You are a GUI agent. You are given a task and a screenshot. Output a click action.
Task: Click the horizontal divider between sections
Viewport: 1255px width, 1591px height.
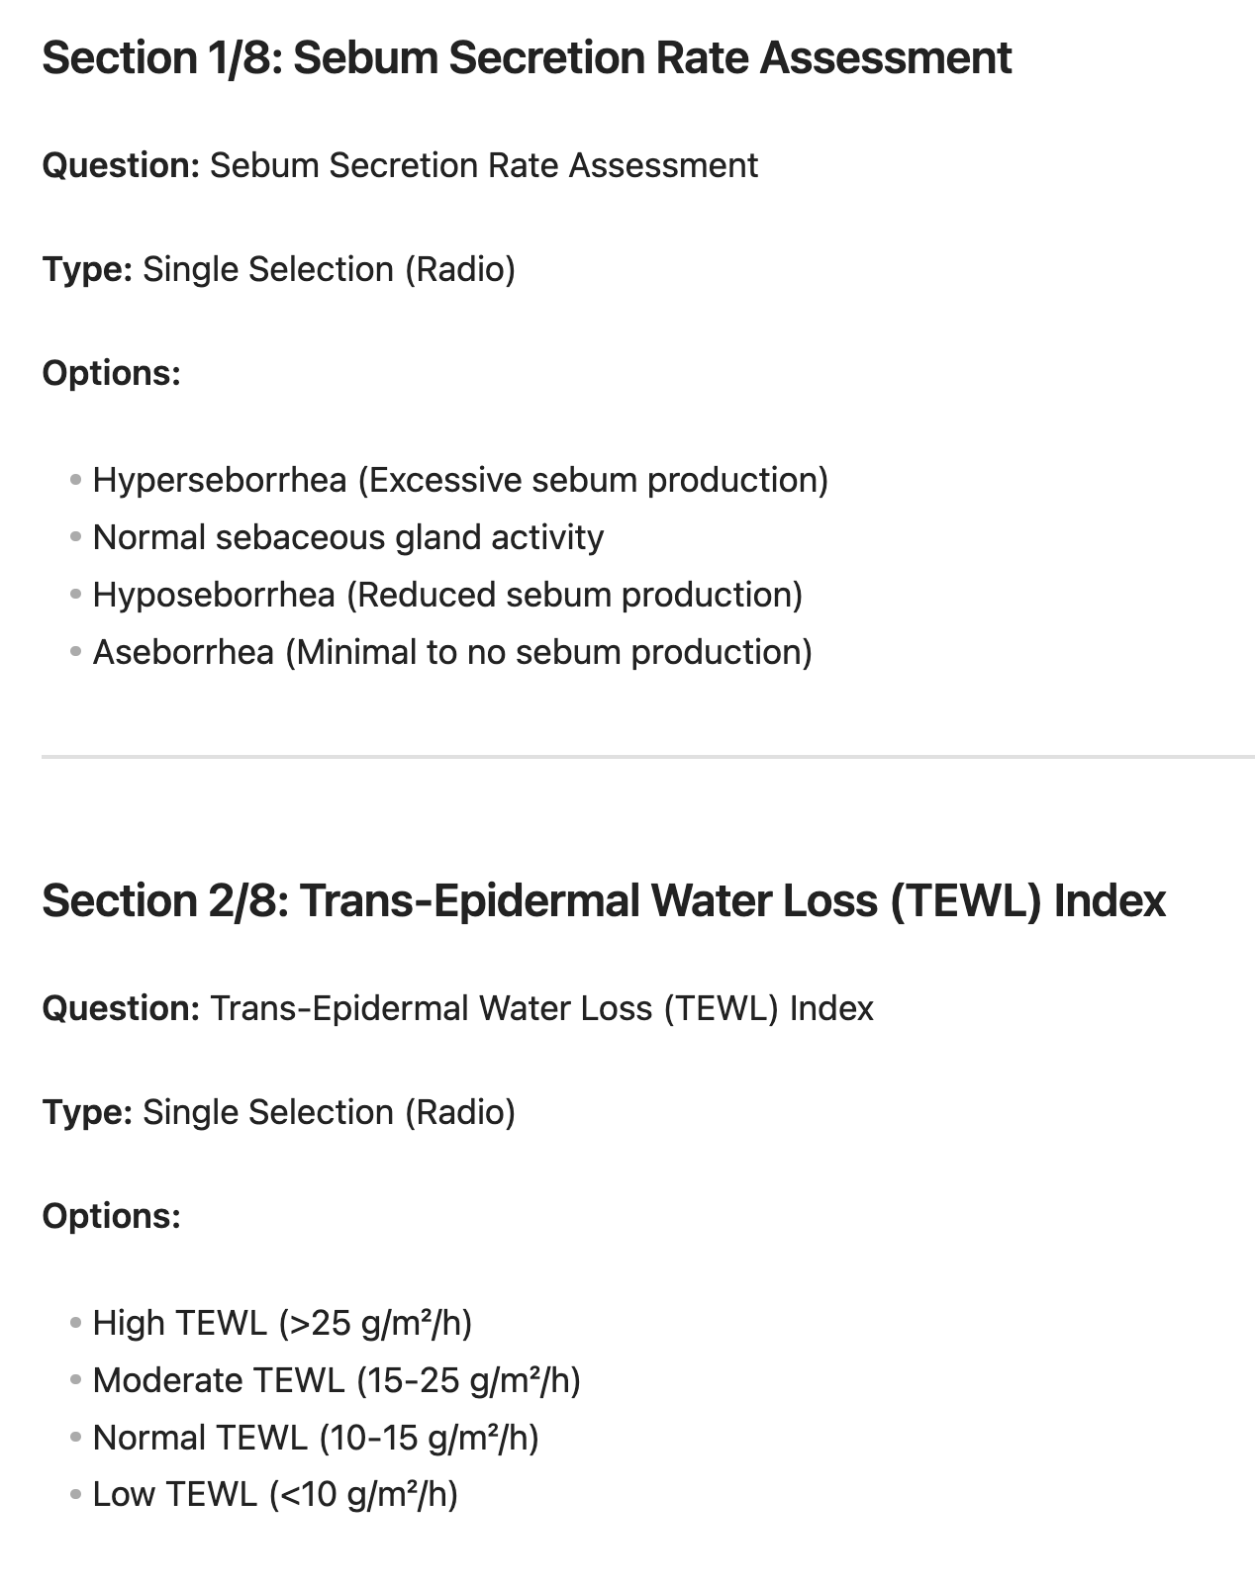coord(647,757)
